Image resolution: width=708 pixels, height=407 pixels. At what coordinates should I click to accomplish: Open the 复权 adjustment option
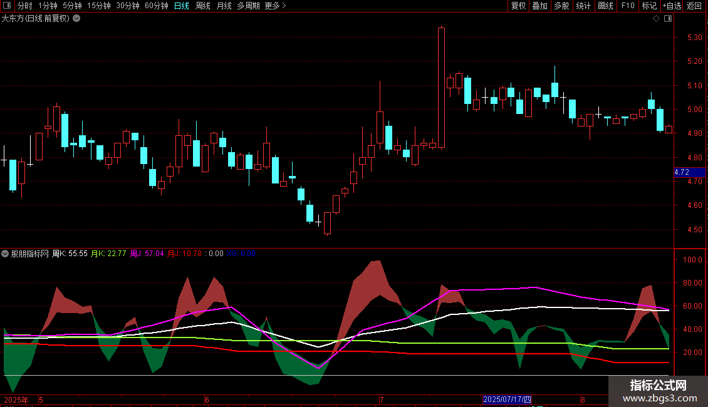[518, 6]
